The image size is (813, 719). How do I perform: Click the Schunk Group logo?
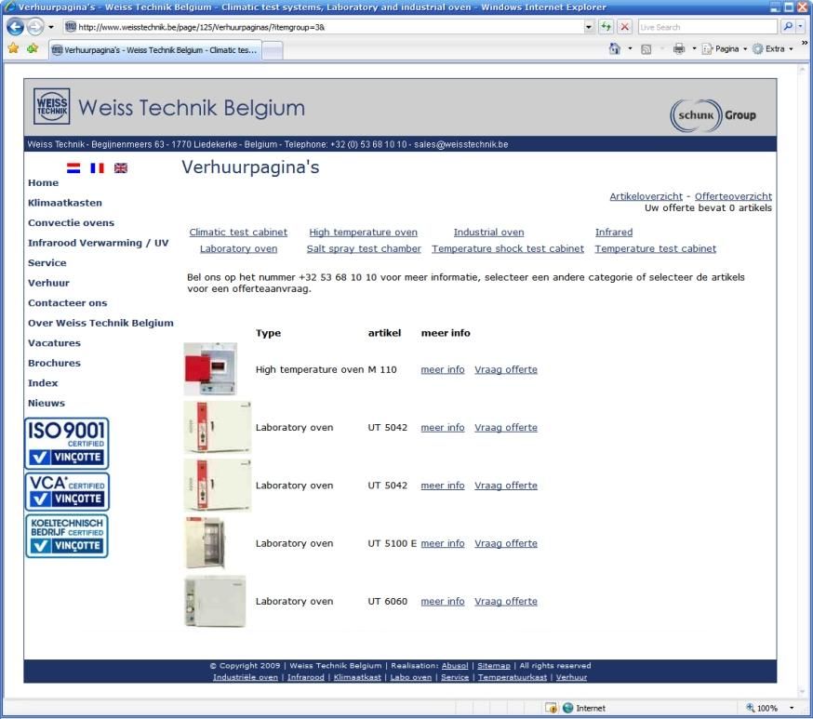(x=713, y=115)
